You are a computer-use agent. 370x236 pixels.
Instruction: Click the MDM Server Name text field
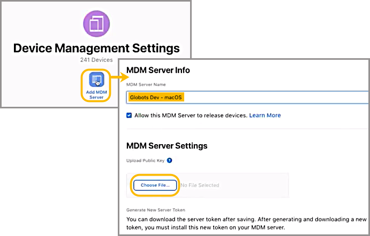pos(246,97)
